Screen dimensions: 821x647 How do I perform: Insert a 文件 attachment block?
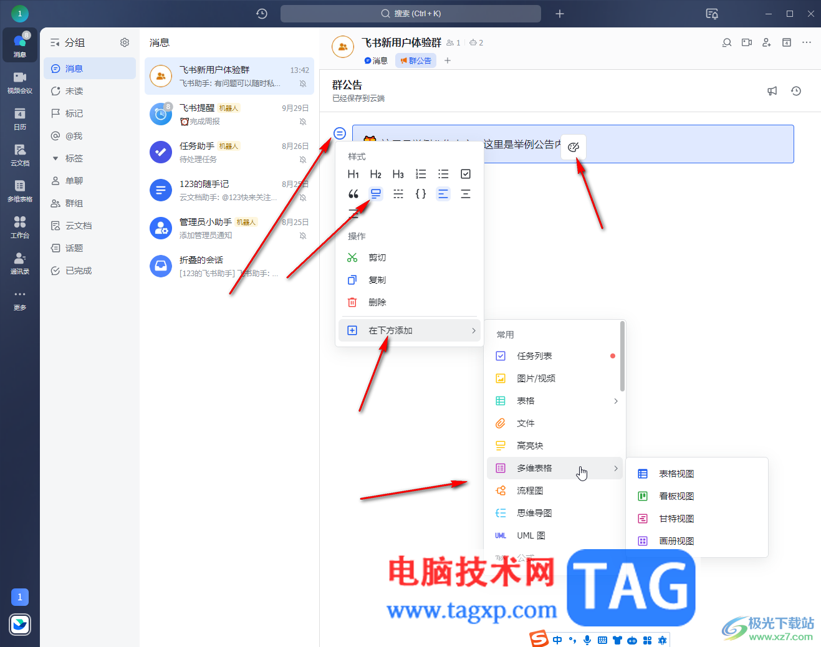pos(555,423)
